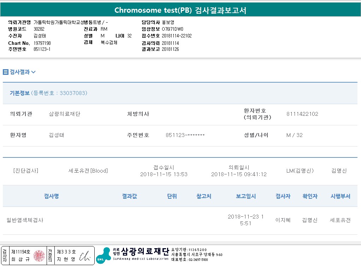Screen dimensions: 361x269
Task: Click 세포유전 [Blood] specimen label
Action: coord(88,171)
